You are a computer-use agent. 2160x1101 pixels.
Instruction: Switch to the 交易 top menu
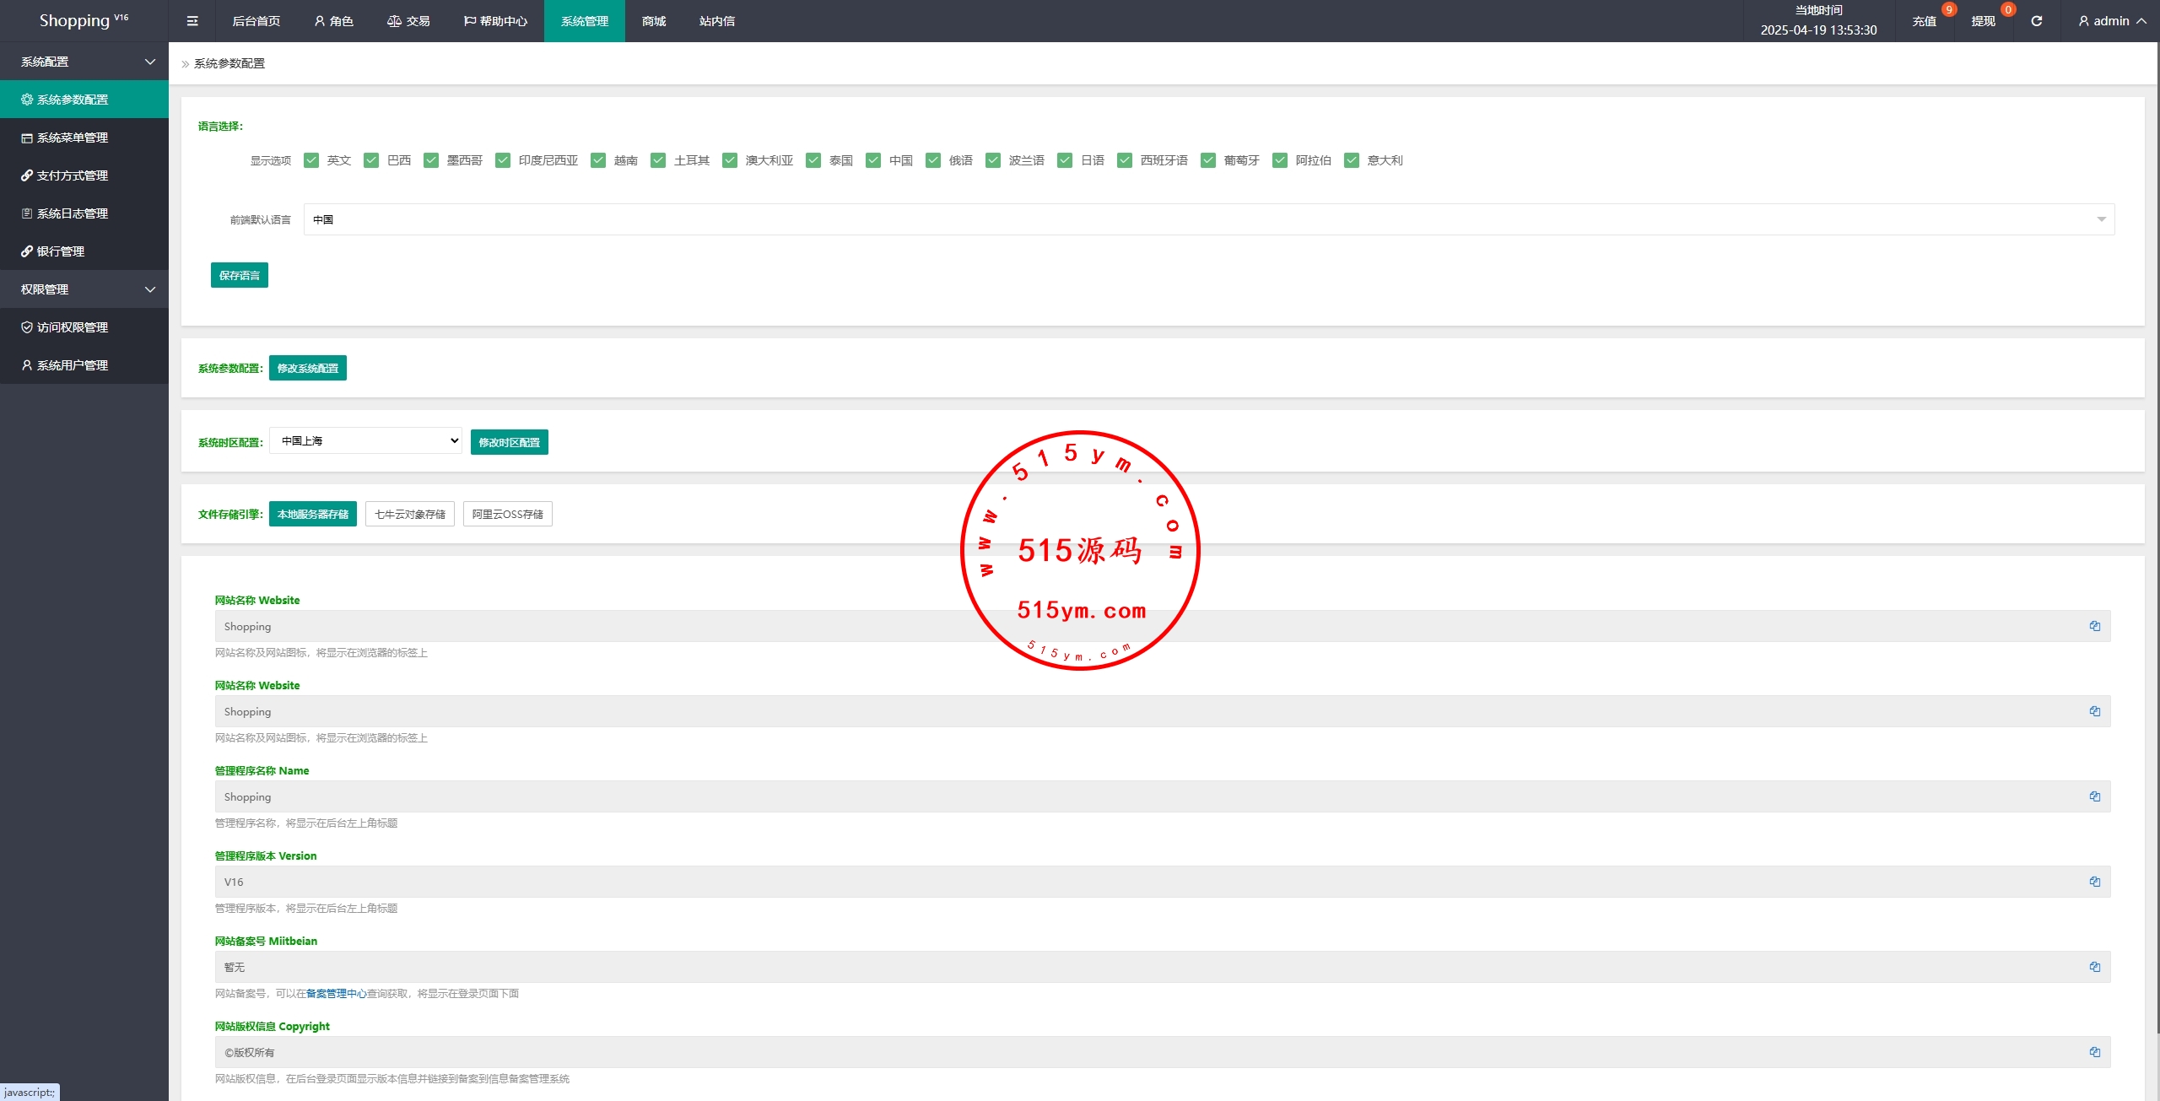point(408,21)
